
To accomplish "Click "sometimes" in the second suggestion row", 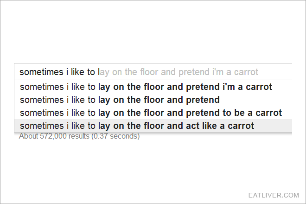I will pyautogui.click(x=42, y=100).
